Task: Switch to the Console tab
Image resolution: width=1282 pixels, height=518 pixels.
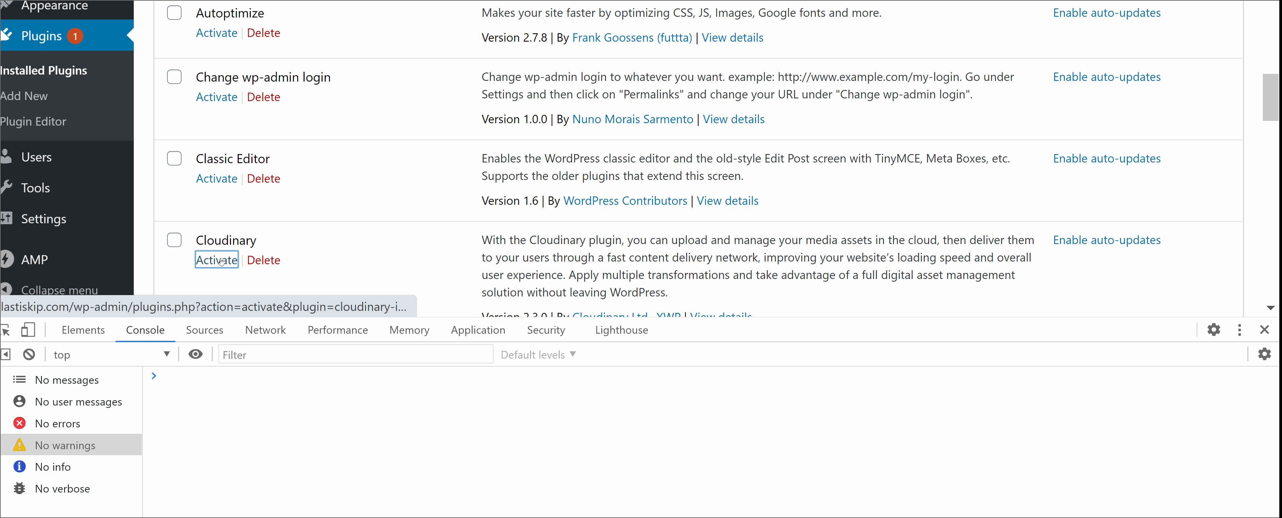Action: tap(145, 330)
